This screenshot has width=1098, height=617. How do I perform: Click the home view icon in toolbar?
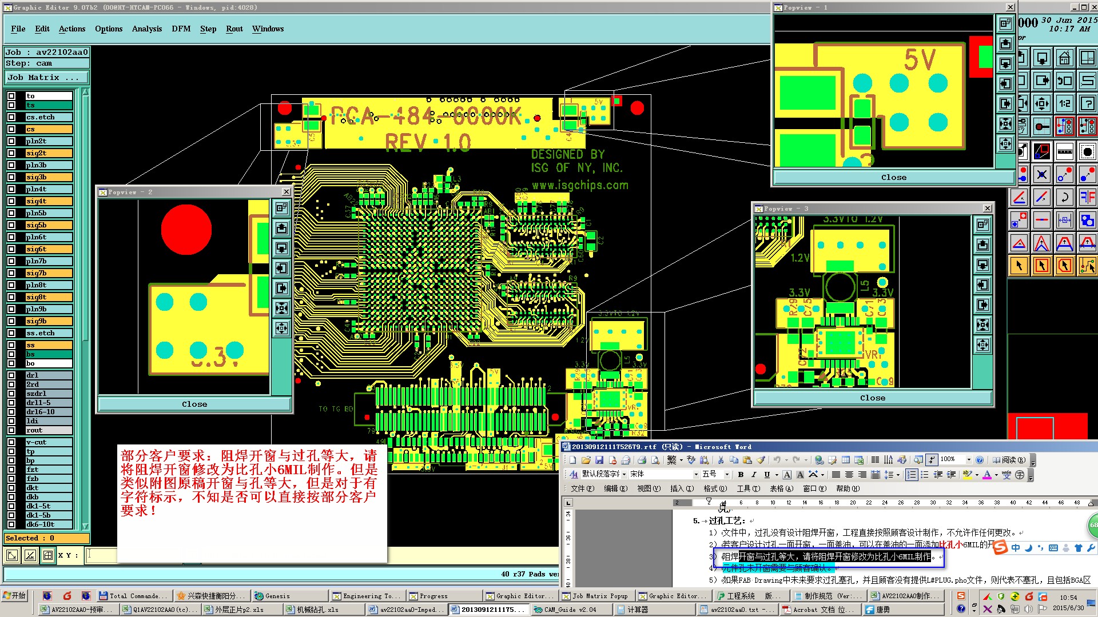point(1064,58)
